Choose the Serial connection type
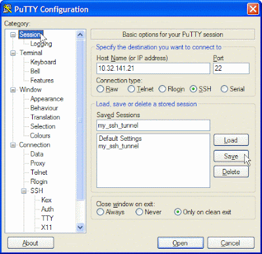 coord(224,89)
